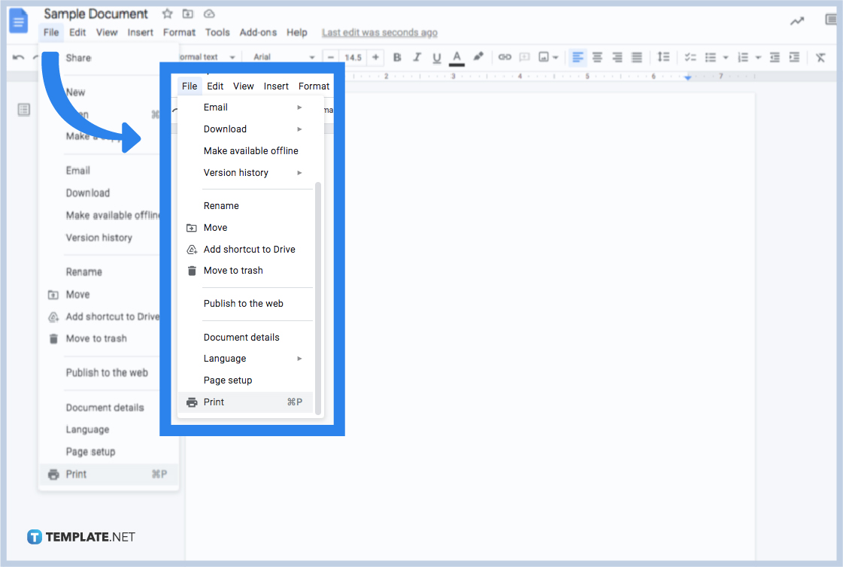The height and width of the screenshot is (567, 843).
Task: Insert an image using the image icon
Action: click(x=543, y=57)
